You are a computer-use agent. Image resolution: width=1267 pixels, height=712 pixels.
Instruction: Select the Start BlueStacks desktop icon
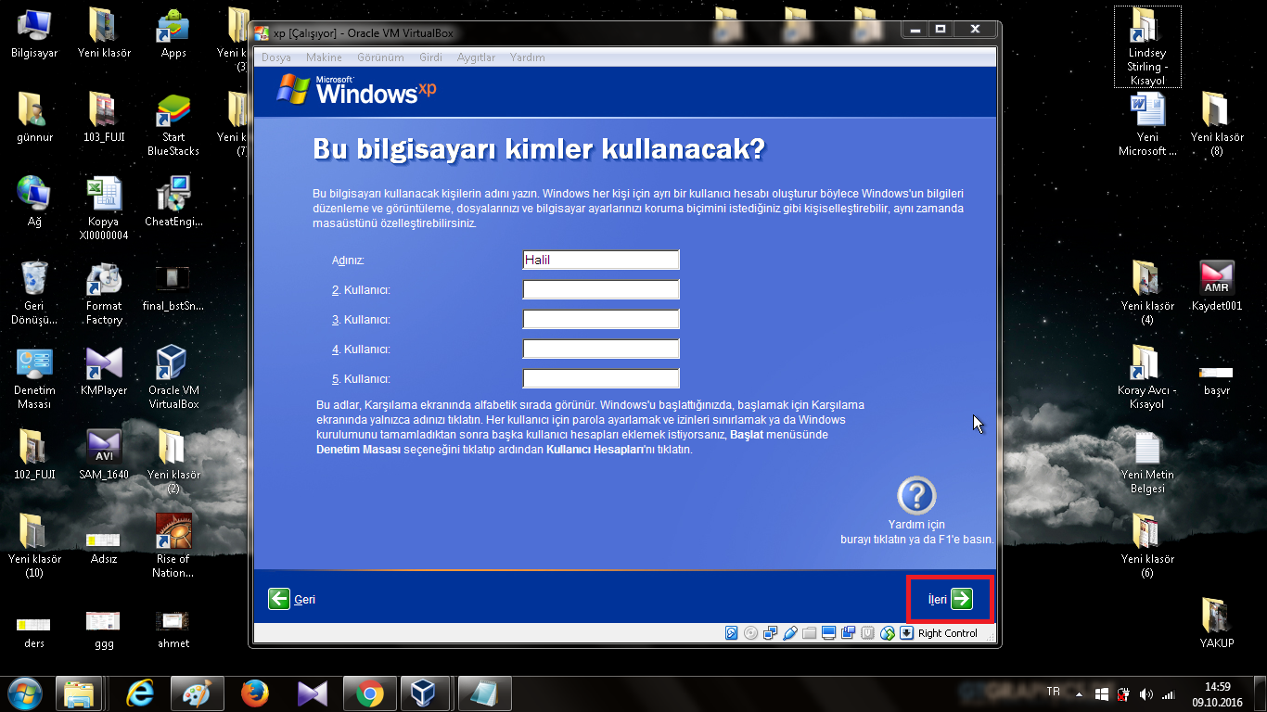(x=173, y=125)
